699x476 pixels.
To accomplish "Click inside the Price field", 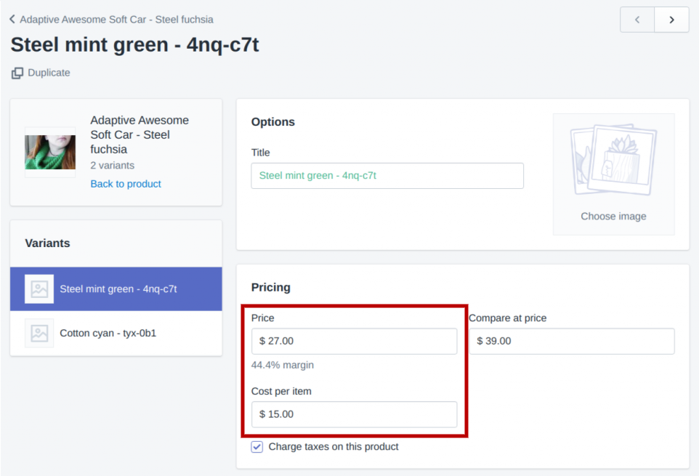I will tap(354, 341).
